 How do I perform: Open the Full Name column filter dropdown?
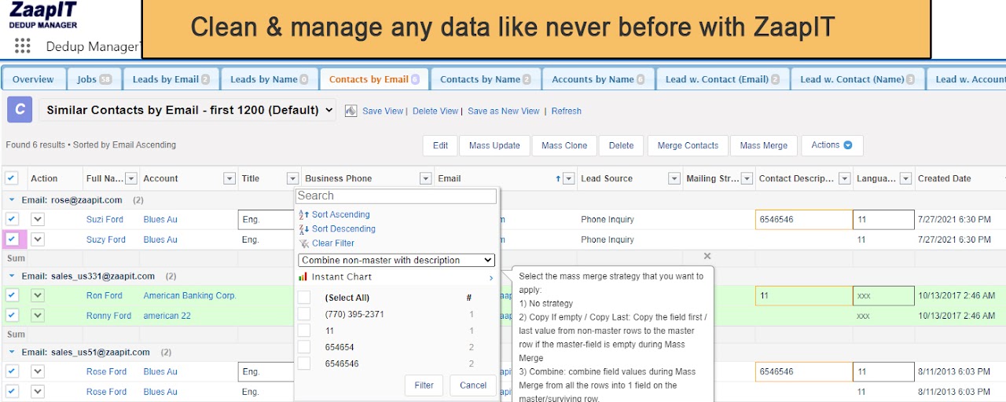pos(131,179)
